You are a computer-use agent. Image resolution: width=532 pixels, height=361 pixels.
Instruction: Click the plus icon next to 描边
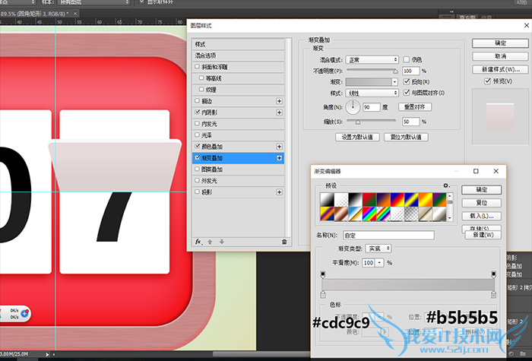coord(279,101)
